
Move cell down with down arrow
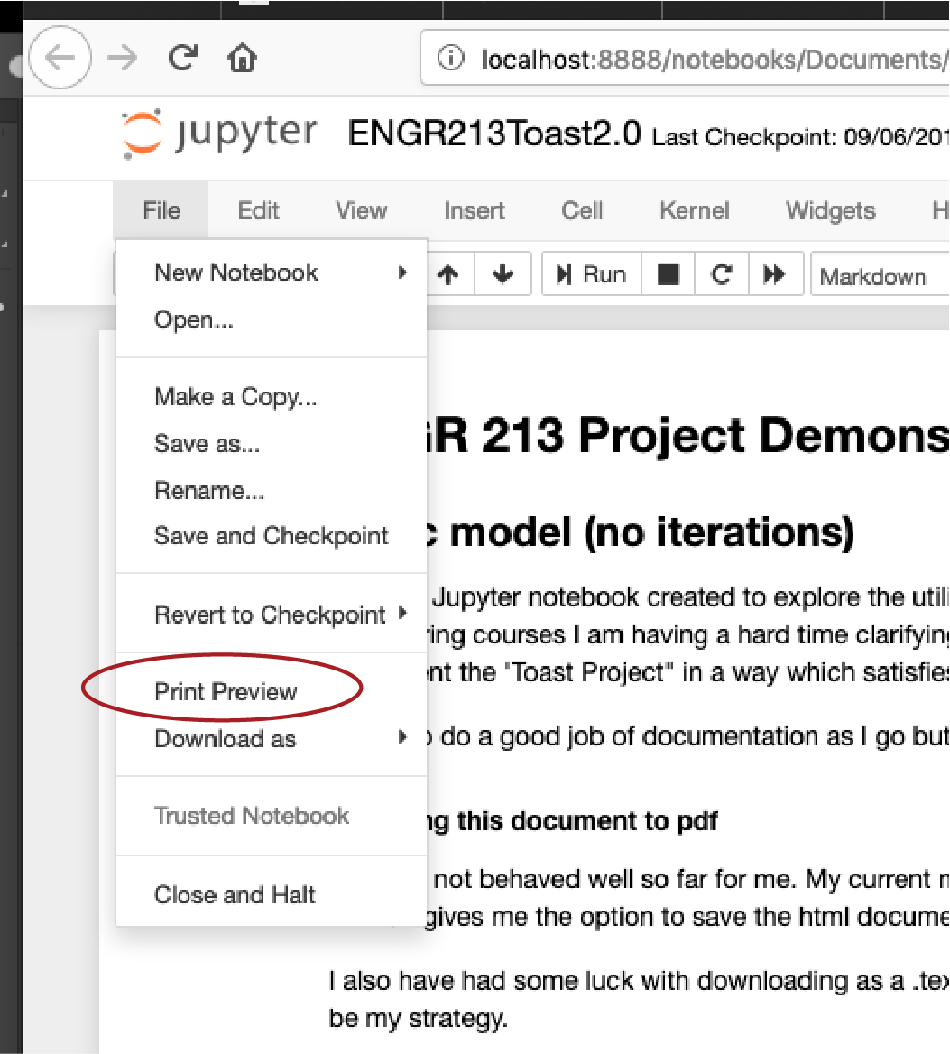pos(503,275)
